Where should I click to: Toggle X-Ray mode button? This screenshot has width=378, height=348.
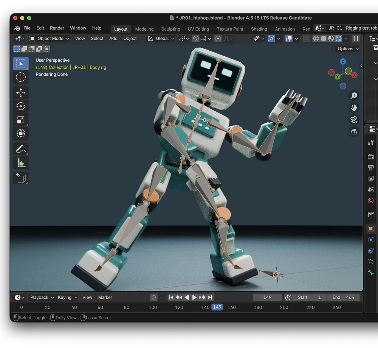click(306, 39)
